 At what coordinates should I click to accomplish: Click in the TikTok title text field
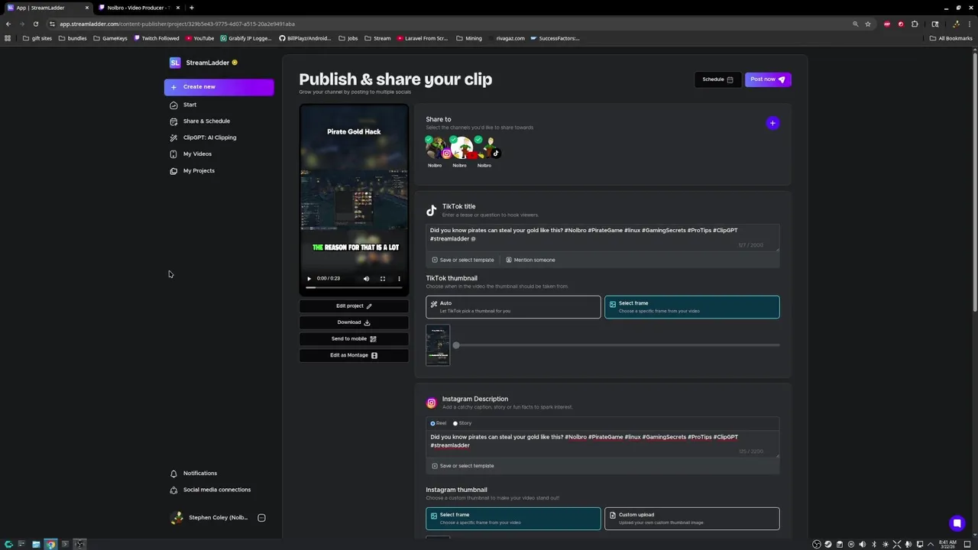[603, 238]
